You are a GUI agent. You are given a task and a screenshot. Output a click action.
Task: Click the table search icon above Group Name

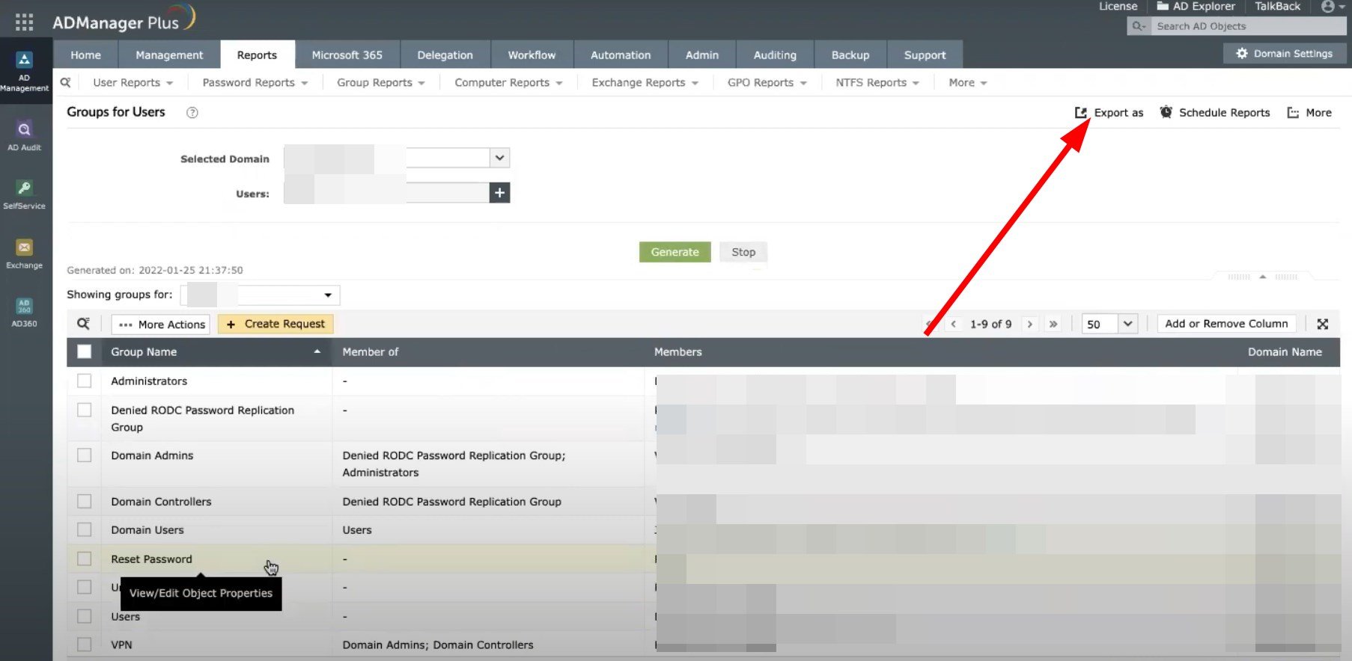(x=83, y=324)
